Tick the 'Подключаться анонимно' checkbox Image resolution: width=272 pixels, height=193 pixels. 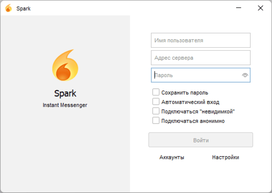[156, 121]
